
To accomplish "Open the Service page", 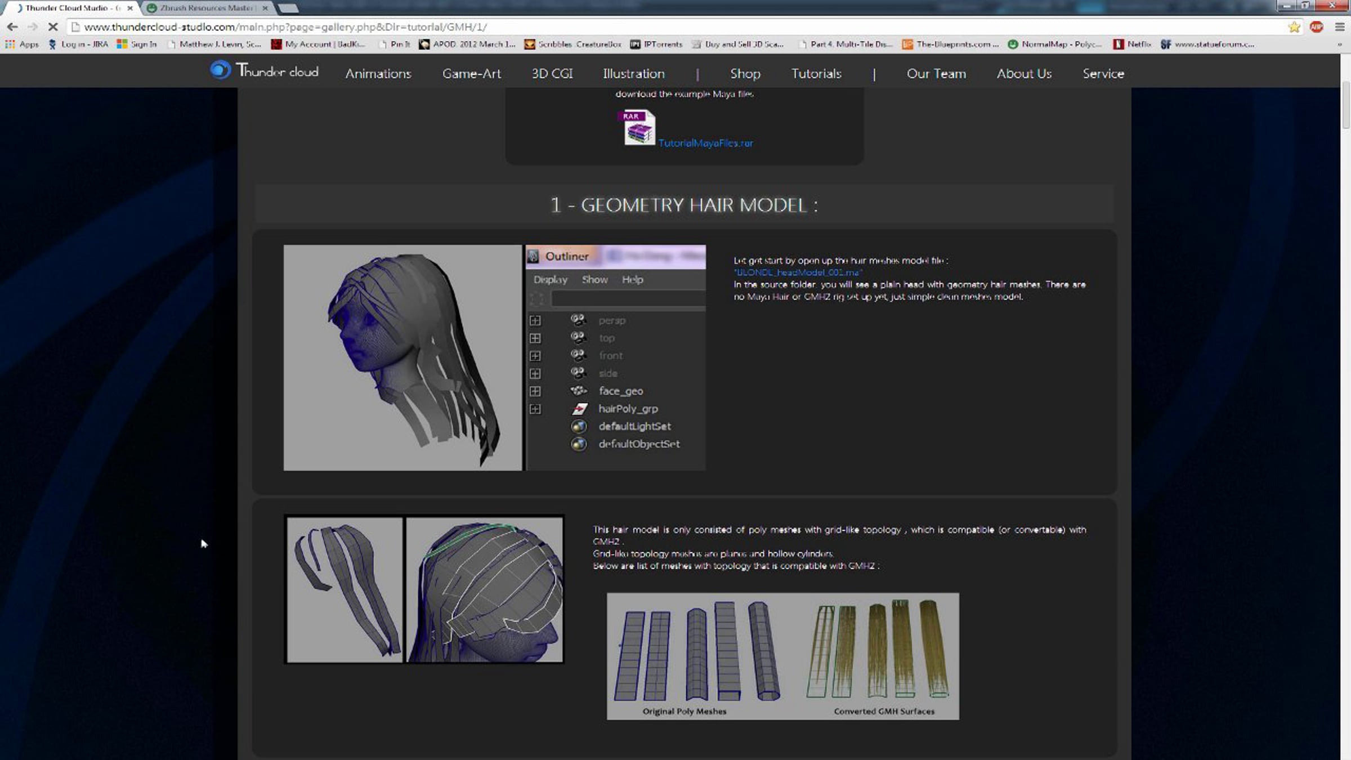I will [1103, 74].
